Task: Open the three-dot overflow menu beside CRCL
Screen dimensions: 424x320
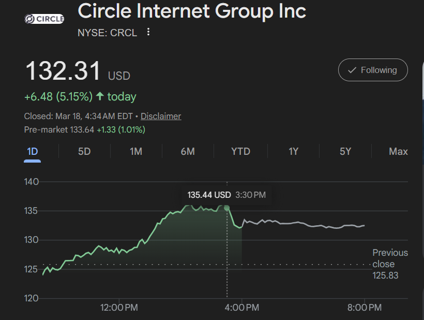Action: click(148, 32)
